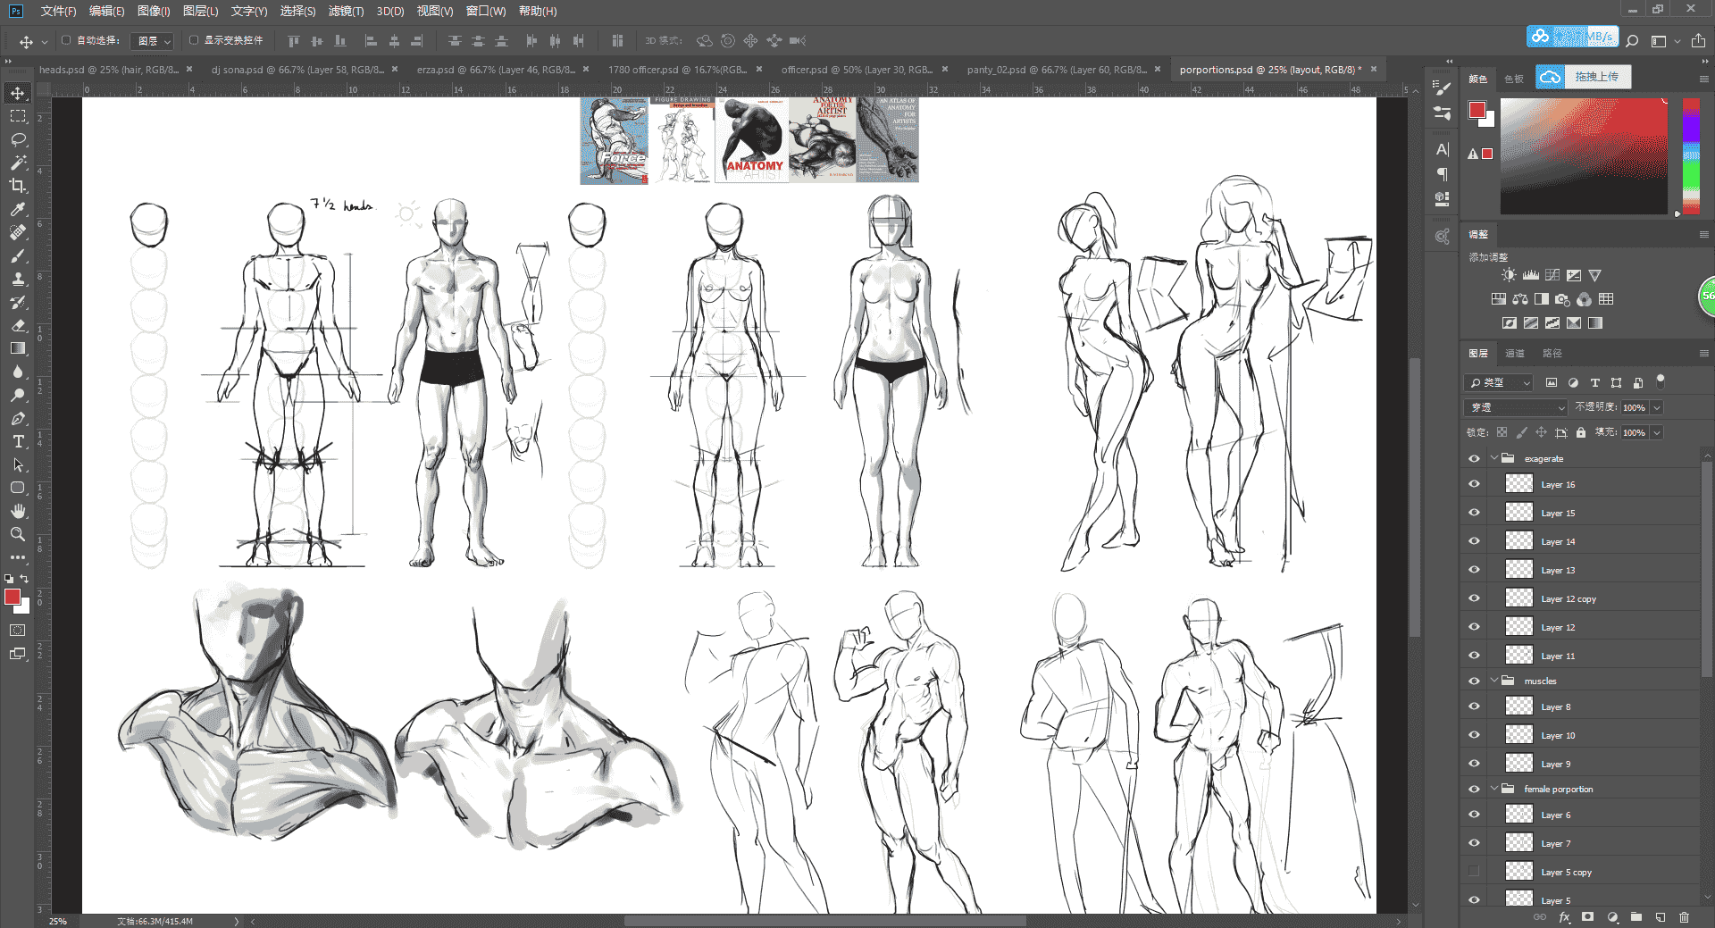Click the Force book cover thumbnail

point(615,140)
